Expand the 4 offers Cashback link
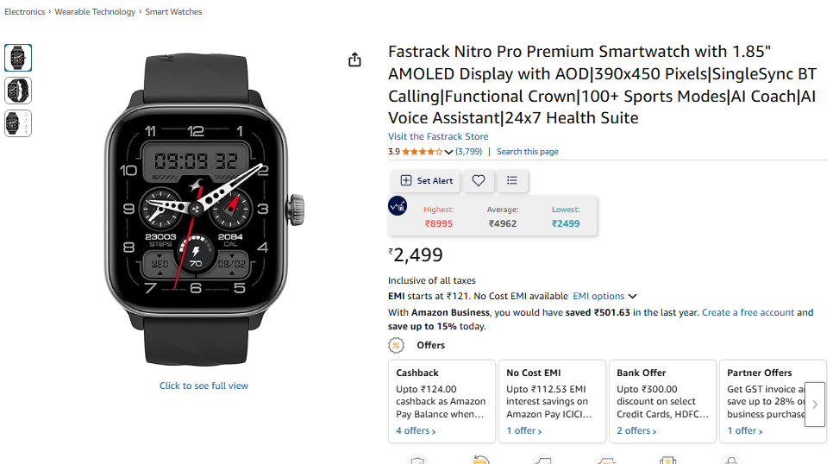The image size is (833, 464). [x=416, y=430]
